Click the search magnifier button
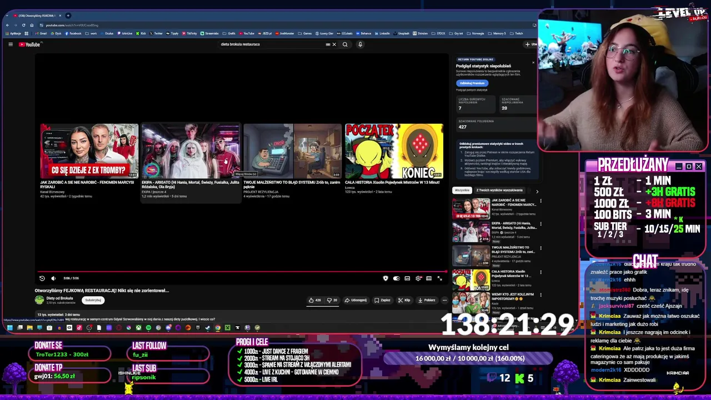This screenshot has width=711, height=400. [345, 44]
